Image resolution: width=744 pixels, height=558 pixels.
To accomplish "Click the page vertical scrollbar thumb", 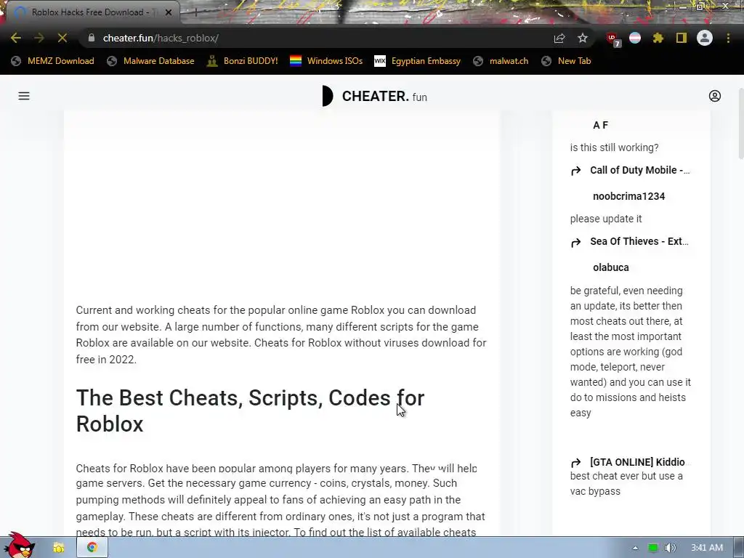I will point(740,124).
